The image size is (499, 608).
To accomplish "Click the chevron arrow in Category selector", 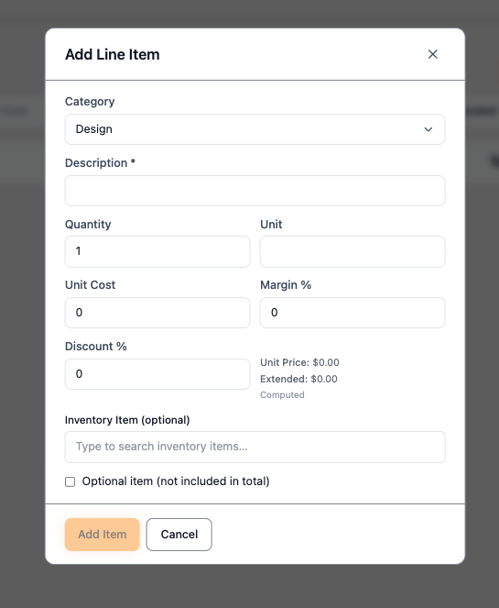I will coord(428,129).
